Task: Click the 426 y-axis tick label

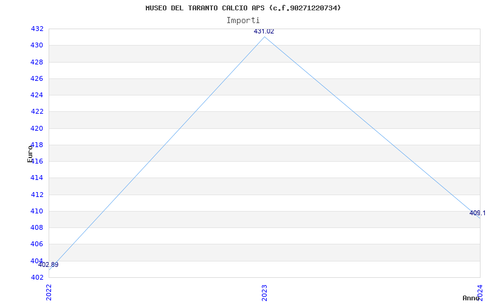Action: click(x=37, y=78)
